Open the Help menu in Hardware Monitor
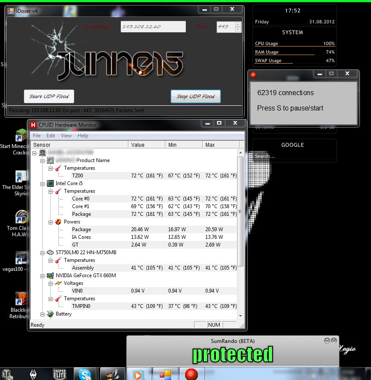This screenshot has height=380, width=371. pos(83,136)
